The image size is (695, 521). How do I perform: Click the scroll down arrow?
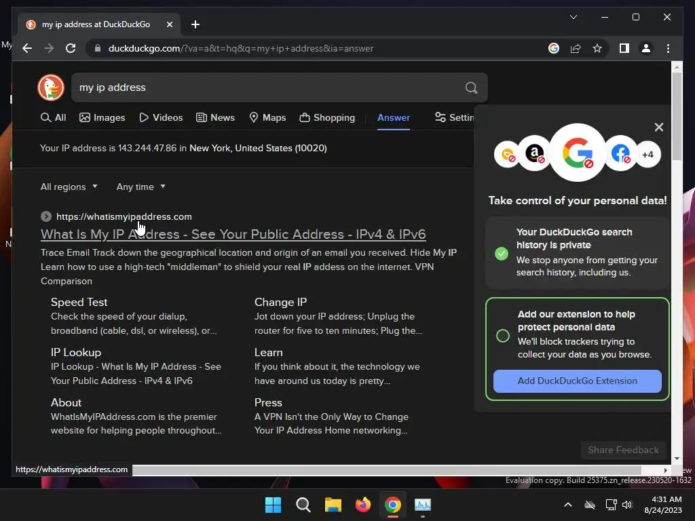(x=677, y=459)
